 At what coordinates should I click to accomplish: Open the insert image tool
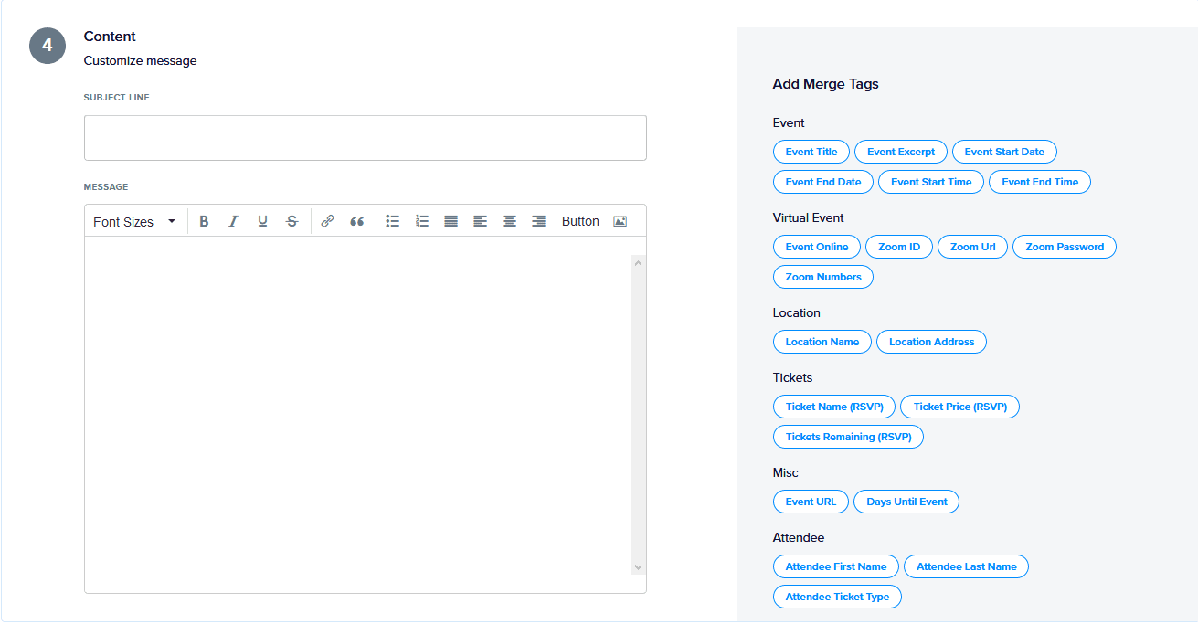[x=620, y=220]
